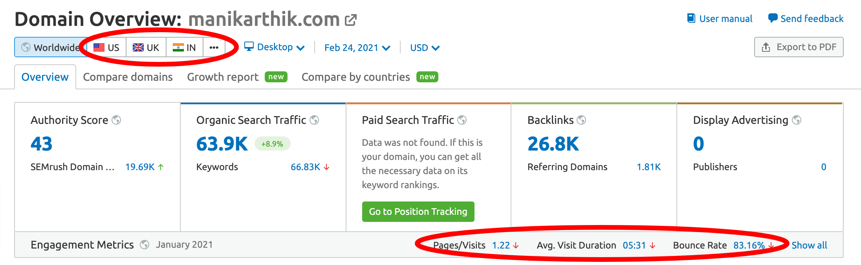This screenshot has width=861, height=265.
Task: Click Go to Position Tracking
Action: click(x=418, y=211)
